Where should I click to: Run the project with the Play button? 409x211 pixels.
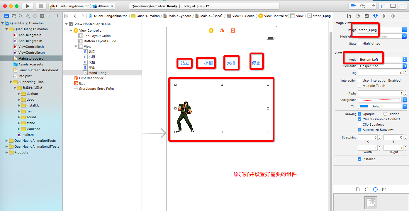coord(28,6)
